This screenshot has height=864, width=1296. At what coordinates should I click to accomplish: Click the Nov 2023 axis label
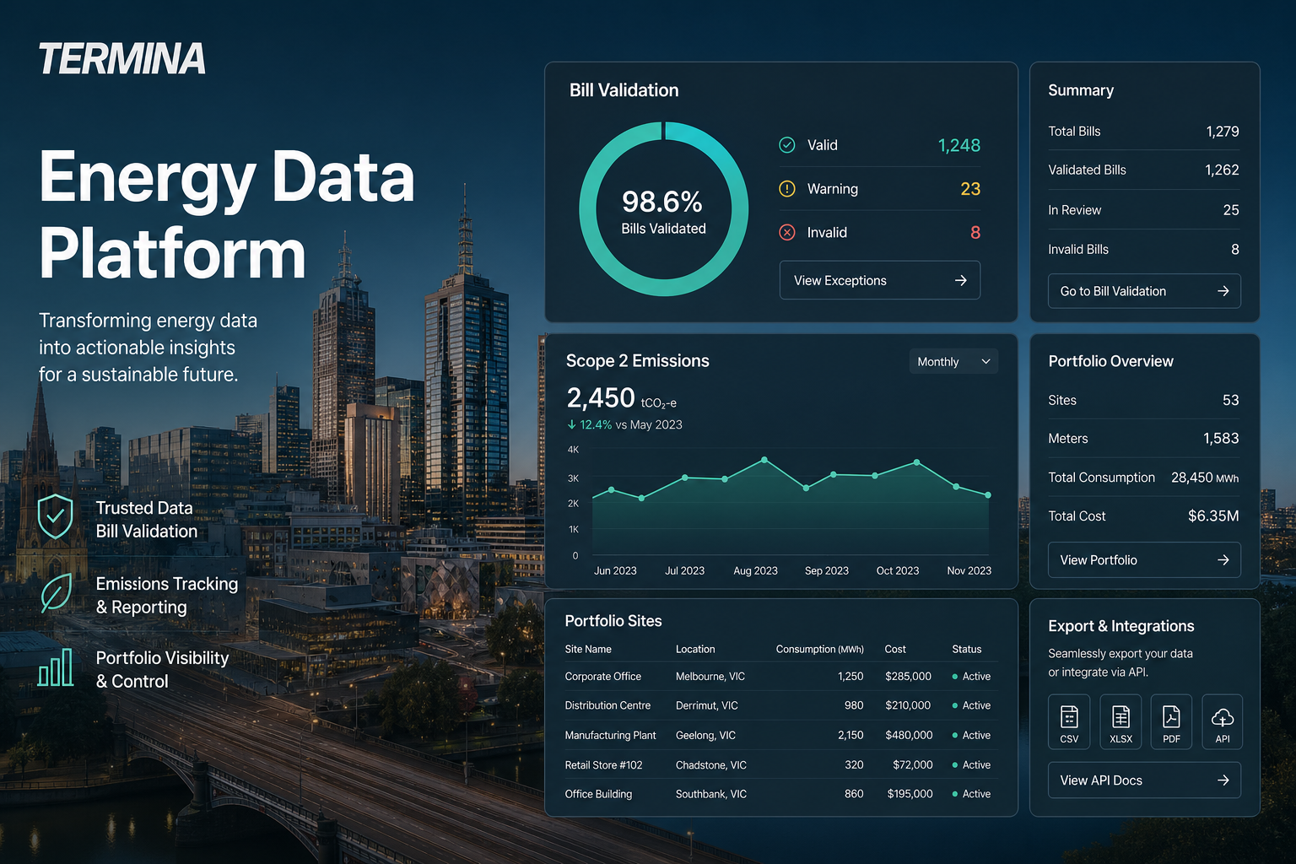969,570
